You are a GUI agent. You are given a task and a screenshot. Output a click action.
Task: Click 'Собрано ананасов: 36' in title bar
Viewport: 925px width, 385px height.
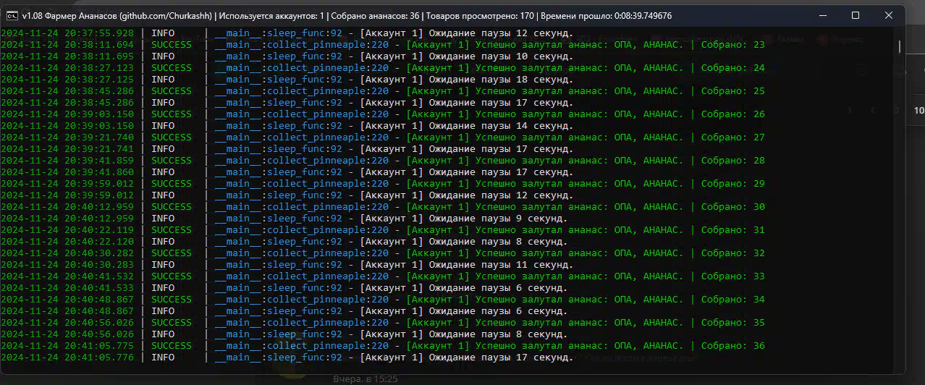tap(376, 16)
